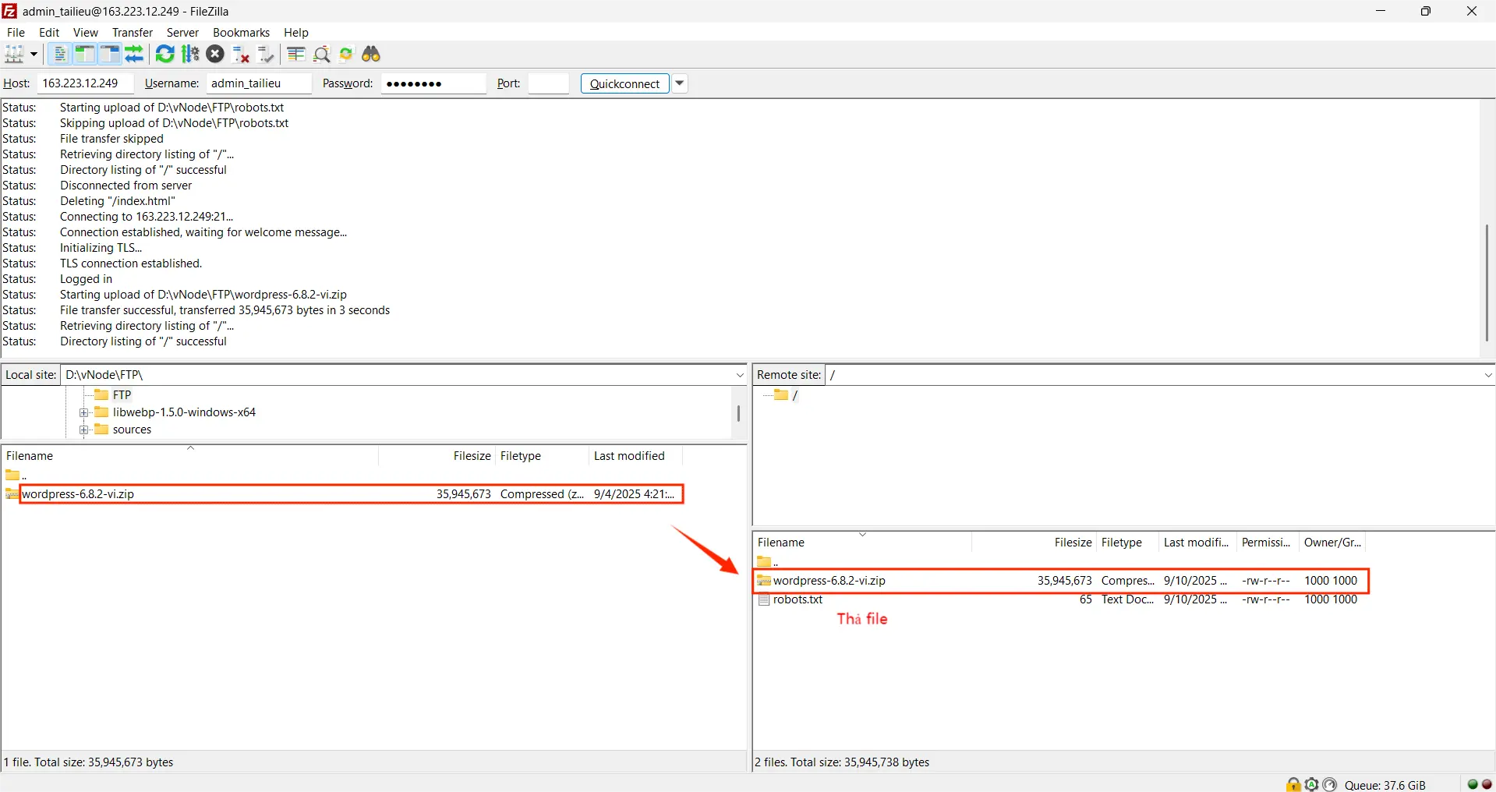Open the Edit menu
1496x792 pixels.
49,32
